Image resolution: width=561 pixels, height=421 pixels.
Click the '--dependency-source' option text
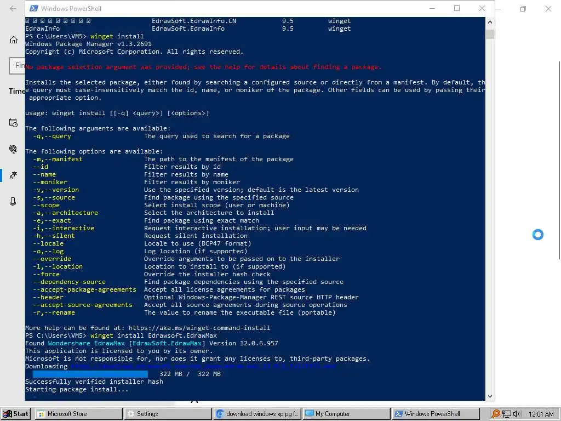[x=69, y=282]
